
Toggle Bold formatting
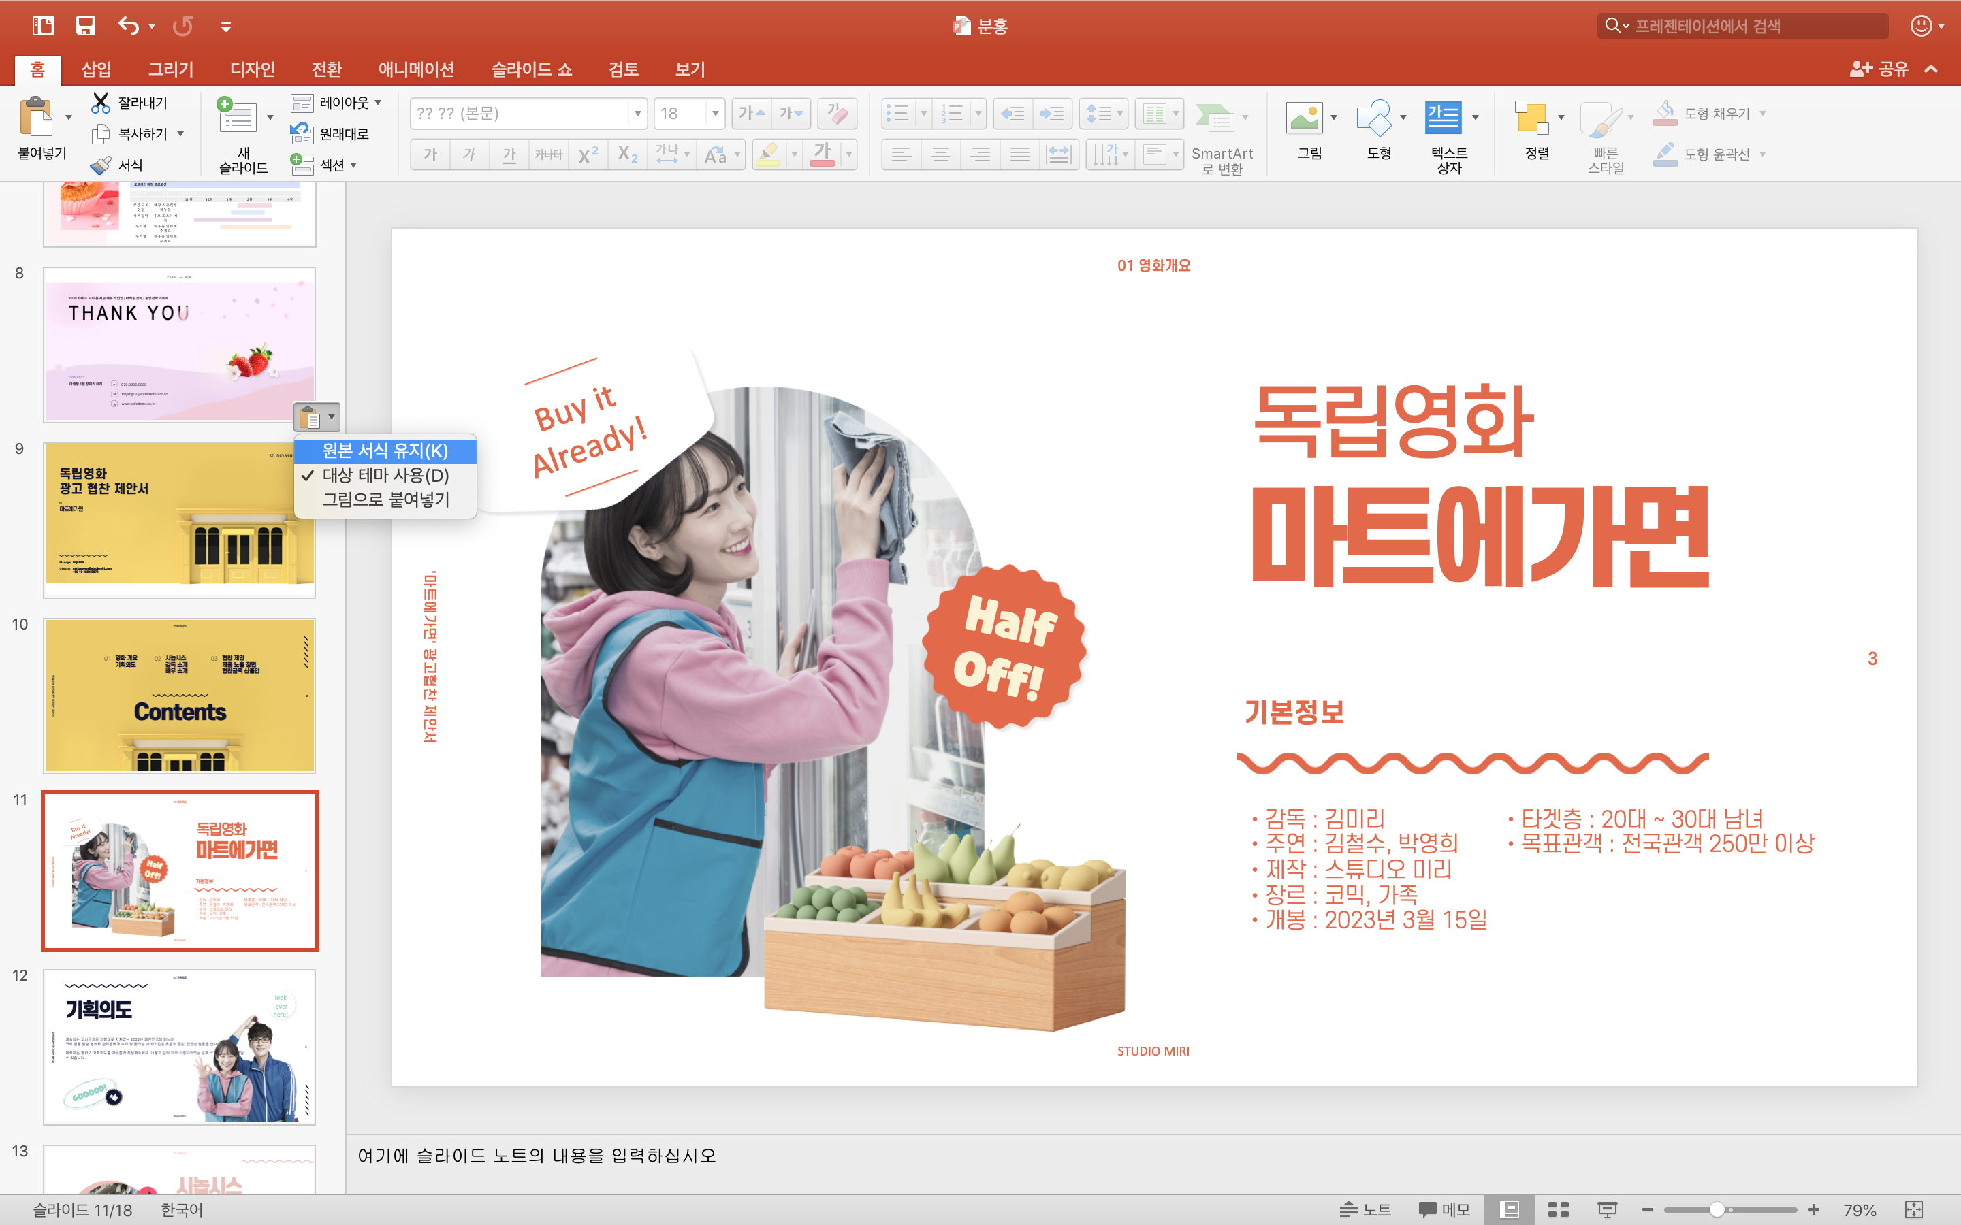click(430, 154)
